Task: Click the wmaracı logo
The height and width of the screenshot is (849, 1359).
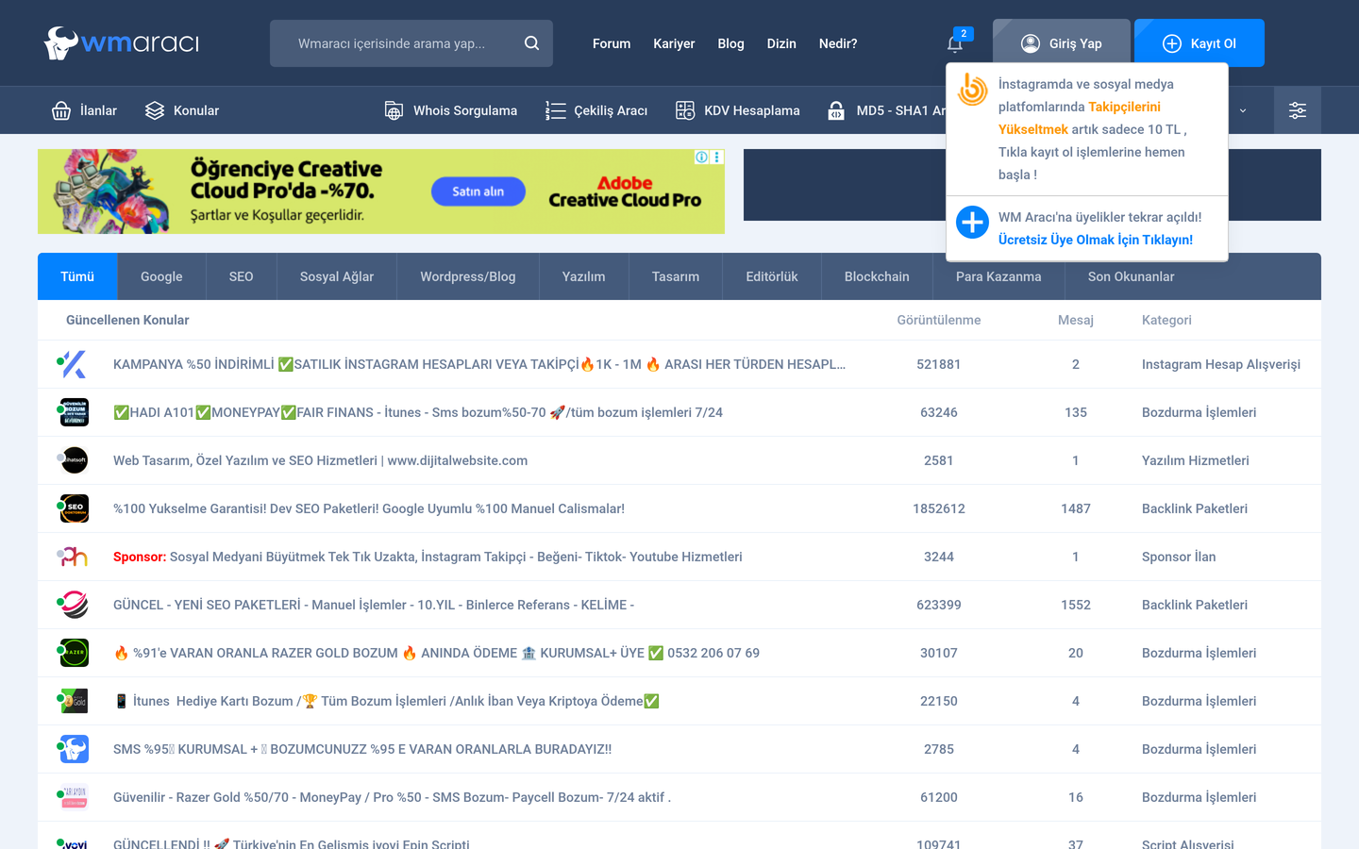Action: 122,43
